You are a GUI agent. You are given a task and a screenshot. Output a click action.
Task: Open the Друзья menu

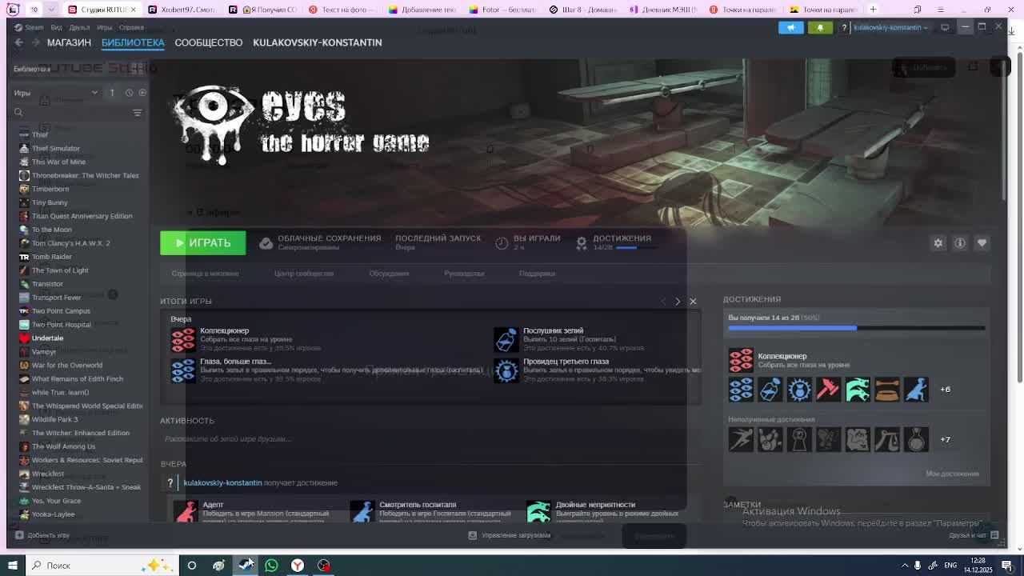point(79,27)
